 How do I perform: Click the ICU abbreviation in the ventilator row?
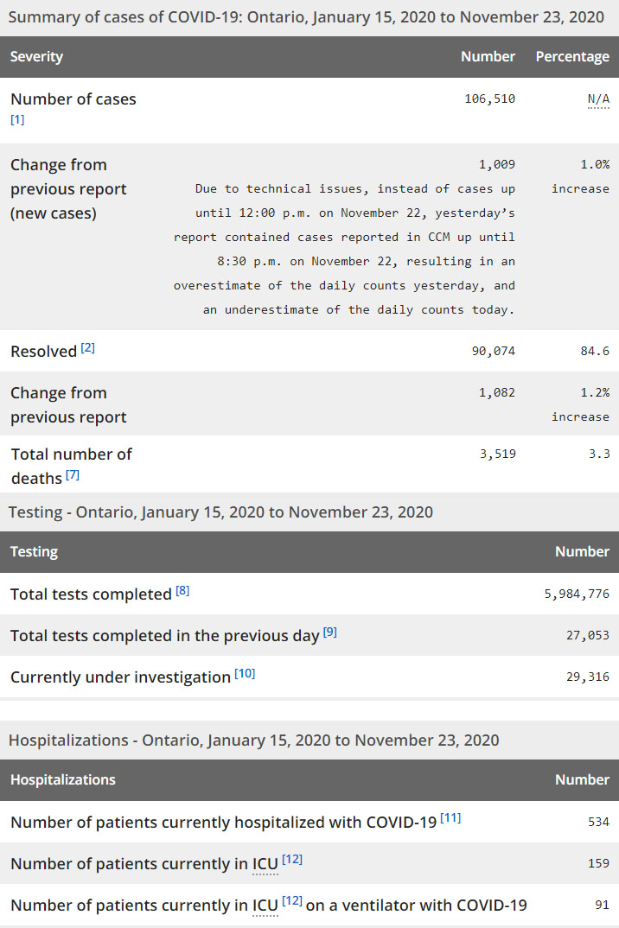click(265, 906)
